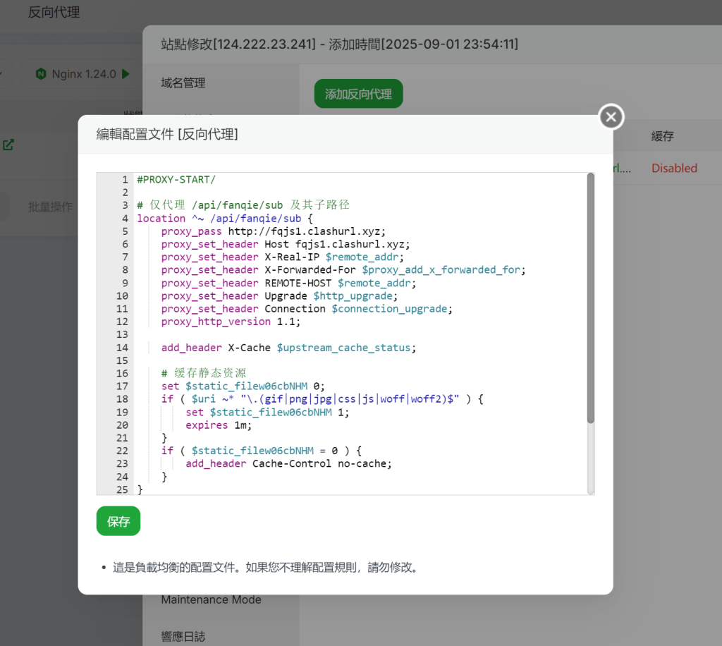The width and height of the screenshot is (722, 646).
Task: Click the proxy_set_header Host line
Action: 285,244
